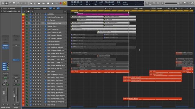Toggle Catch Playhead blue button

[58, 8]
